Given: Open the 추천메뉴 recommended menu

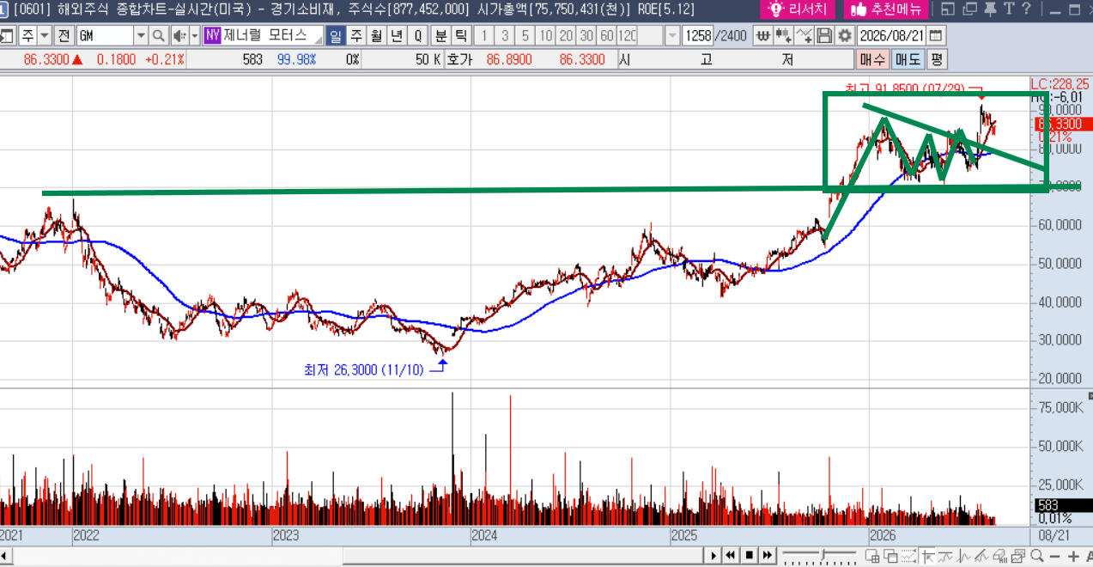Looking at the screenshot, I should click(x=887, y=9).
